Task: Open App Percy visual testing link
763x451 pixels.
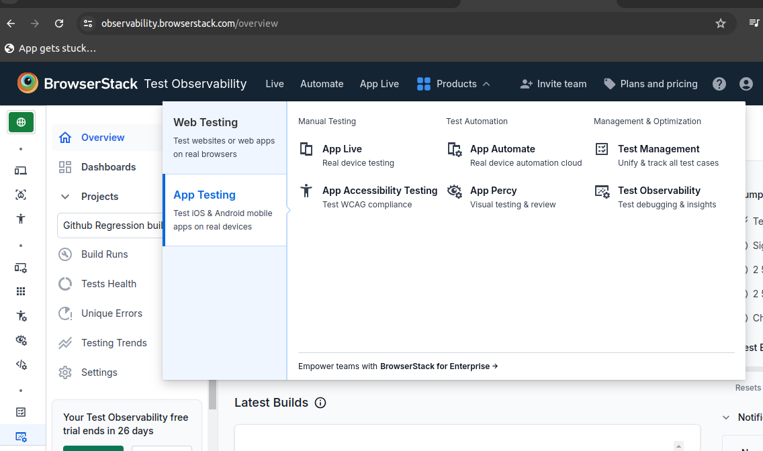Action: pyautogui.click(x=501, y=197)
